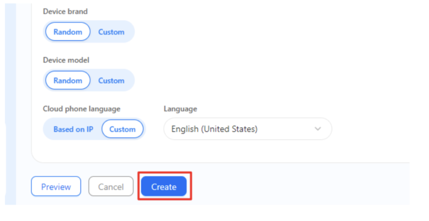The height and width of the screenshot is (221, 429).
Task: Select Custom for Cloud phone language
Action: point(122,129)
